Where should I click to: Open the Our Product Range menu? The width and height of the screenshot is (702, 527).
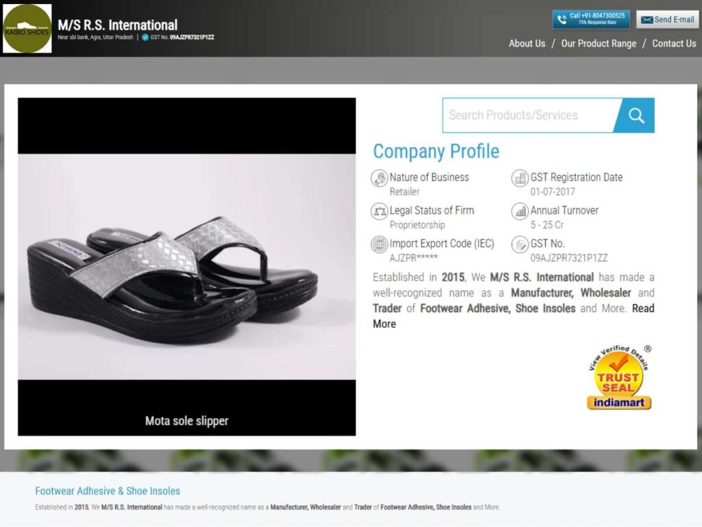598,43
